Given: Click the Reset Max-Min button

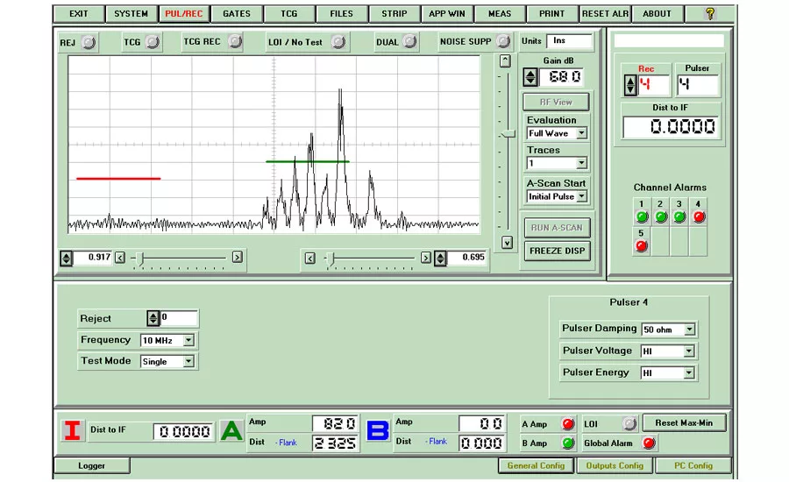Looking at the screenshot, I should pyautogui.click(x=684, y=423).
